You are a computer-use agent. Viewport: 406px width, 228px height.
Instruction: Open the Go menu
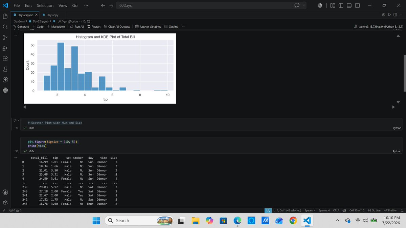coord(75,5)
